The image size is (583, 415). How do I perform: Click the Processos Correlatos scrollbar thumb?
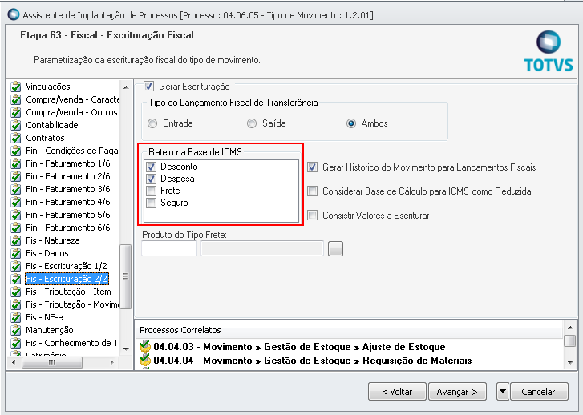(x=570, y=340)
